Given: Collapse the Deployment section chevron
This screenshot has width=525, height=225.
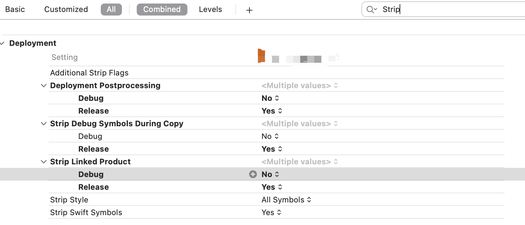Looking at the screenshot, I should point(3,43).
